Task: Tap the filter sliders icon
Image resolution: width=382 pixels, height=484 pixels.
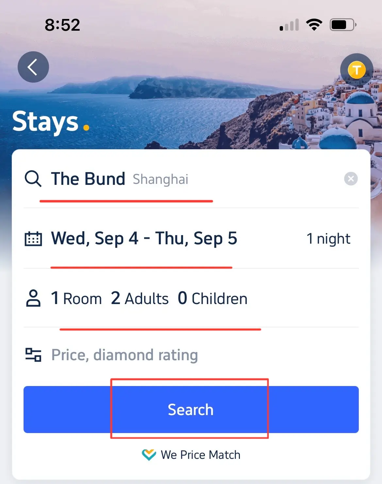Action: click(x=33, y=355)
